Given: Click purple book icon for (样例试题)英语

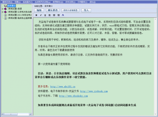Looking at the screenshot, I should (x=6, y=9).
